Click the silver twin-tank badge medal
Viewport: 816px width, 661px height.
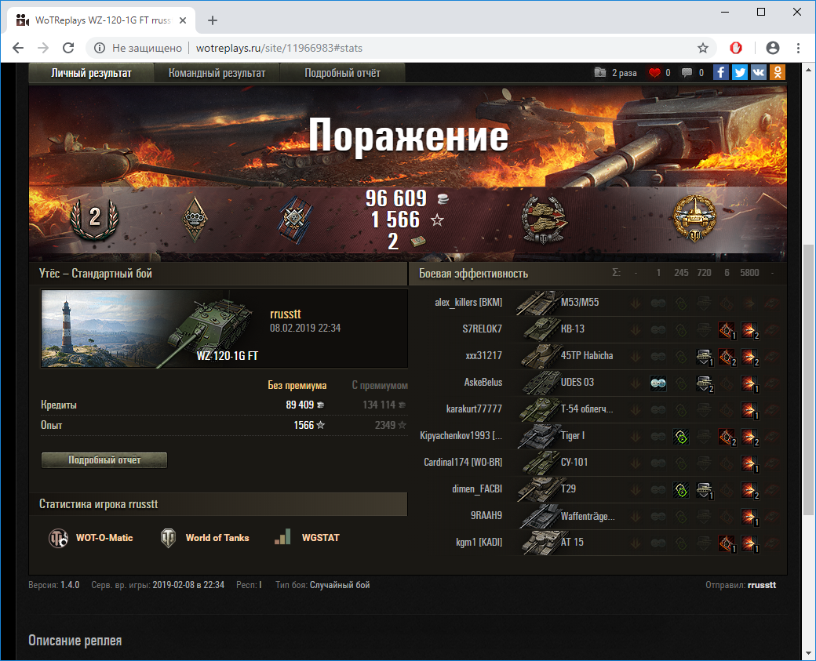544,220
